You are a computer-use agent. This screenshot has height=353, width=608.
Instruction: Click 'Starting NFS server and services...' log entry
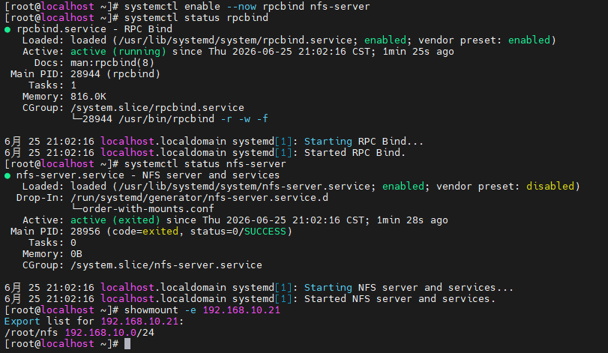409,288
